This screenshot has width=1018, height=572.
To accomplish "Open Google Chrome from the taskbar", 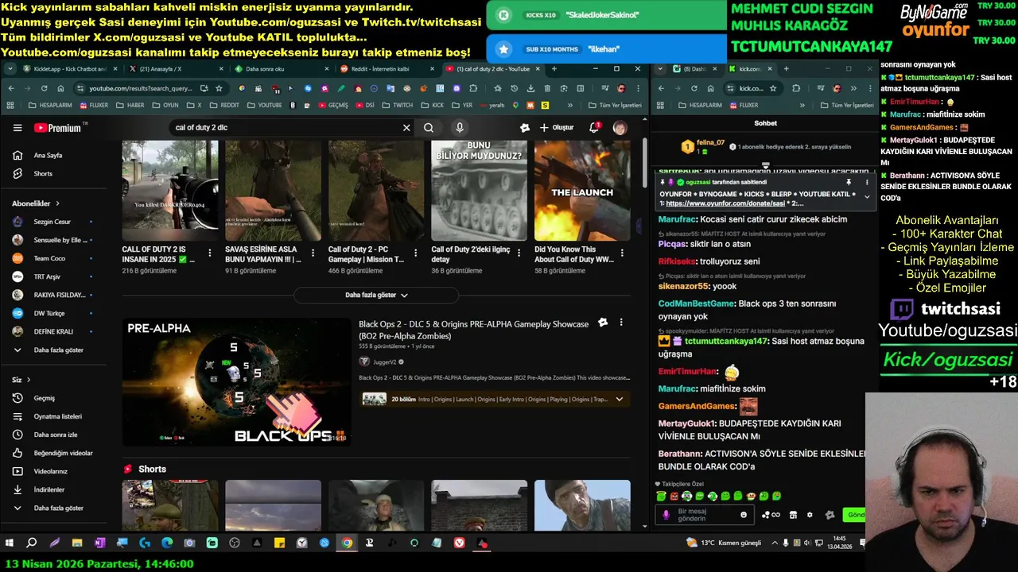I will click(347, 543).
